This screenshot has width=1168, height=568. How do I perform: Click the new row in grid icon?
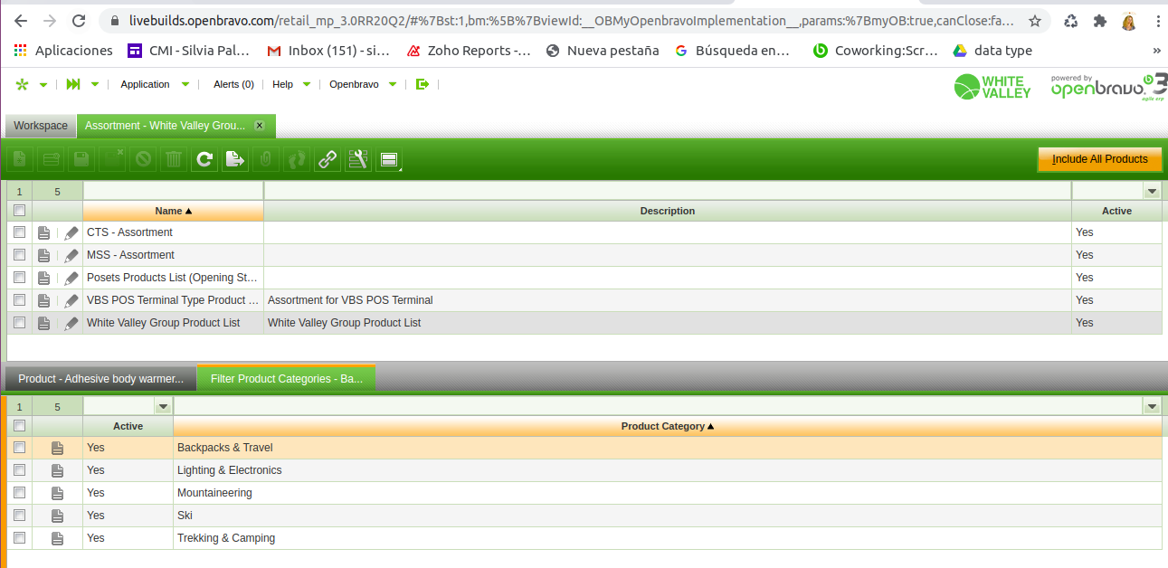point(51,159)
